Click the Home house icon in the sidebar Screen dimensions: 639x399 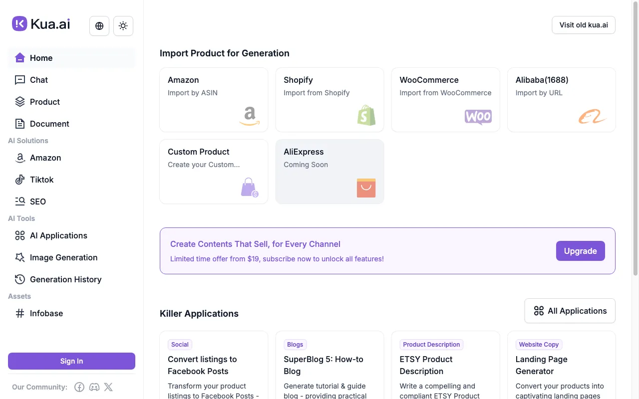(x=20, y=58)
